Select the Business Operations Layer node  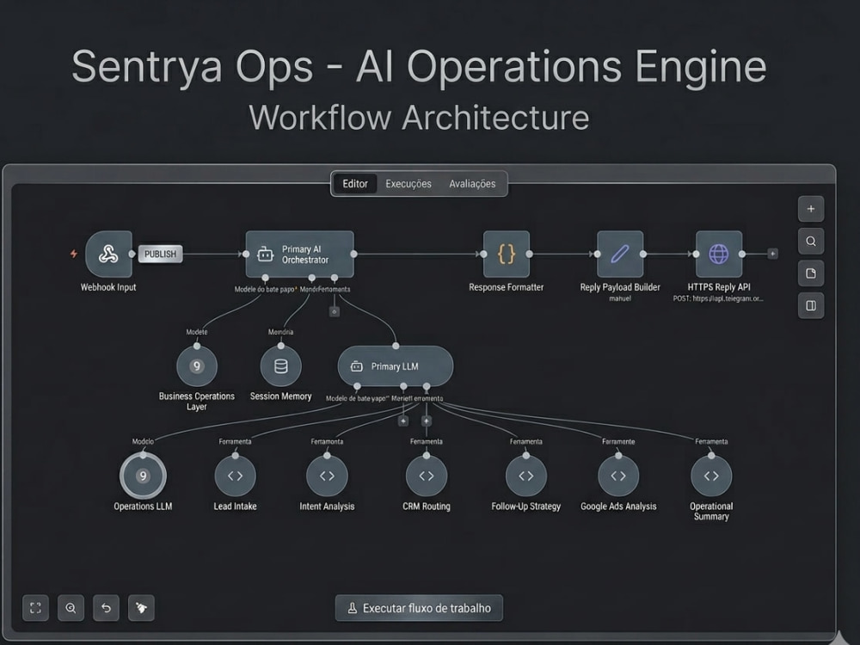(x=197, y=365)
